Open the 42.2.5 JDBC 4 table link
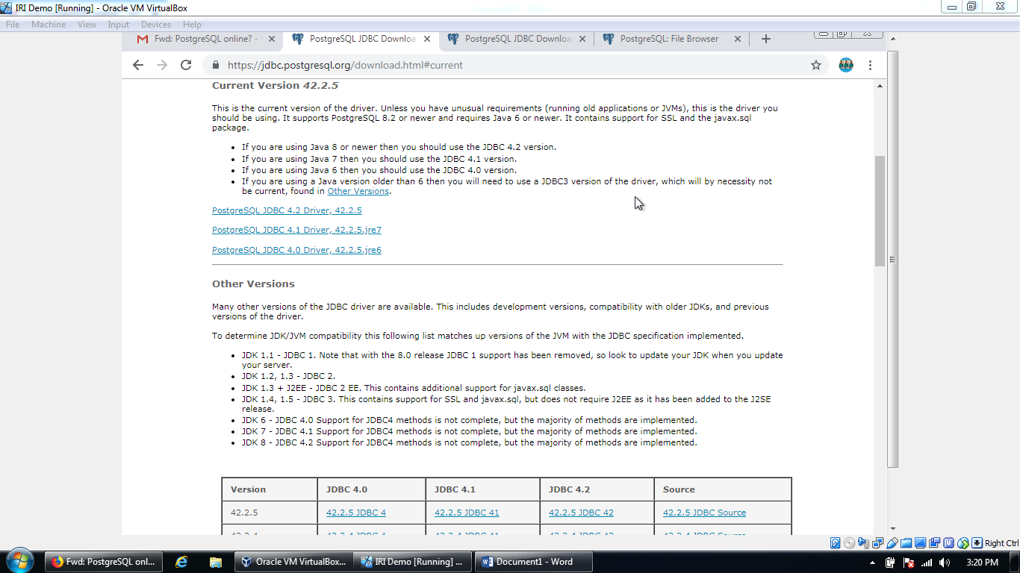This screenshot has width=1020, height=573. point(356,513)
